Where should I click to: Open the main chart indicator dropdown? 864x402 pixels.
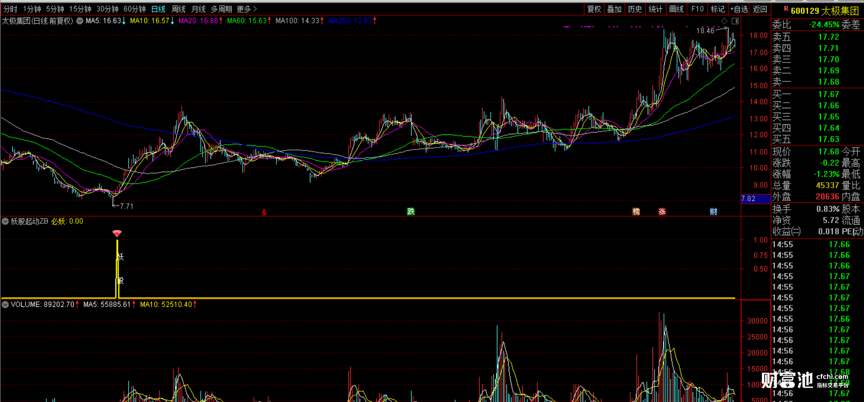click(79, 21)
